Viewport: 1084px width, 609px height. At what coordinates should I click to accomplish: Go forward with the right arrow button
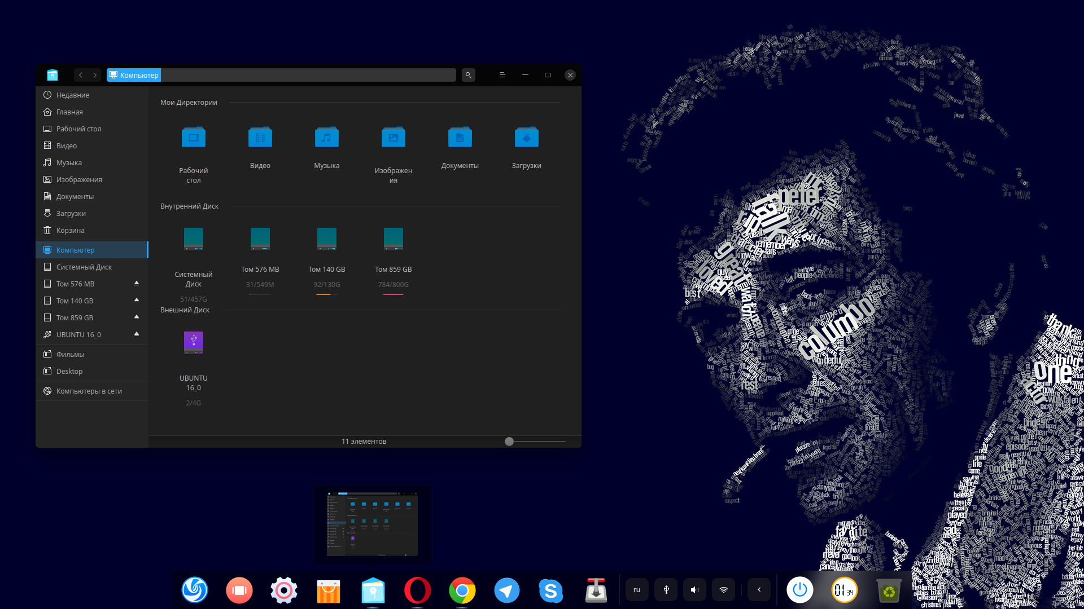(95, 75)
